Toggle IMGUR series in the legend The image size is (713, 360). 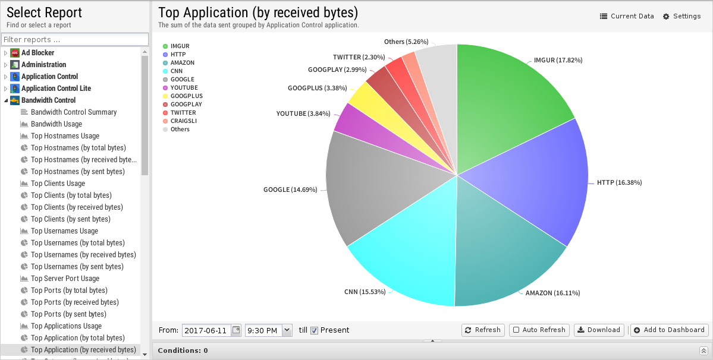[176, 46]
